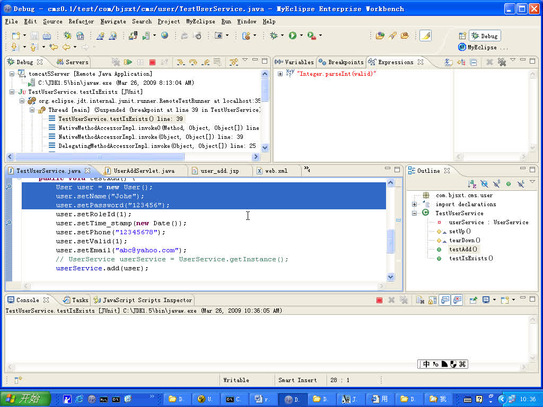543x407 pixels.
Task: Collapse the tomcat5Server tree node
Action: click(x=12, y=74)
